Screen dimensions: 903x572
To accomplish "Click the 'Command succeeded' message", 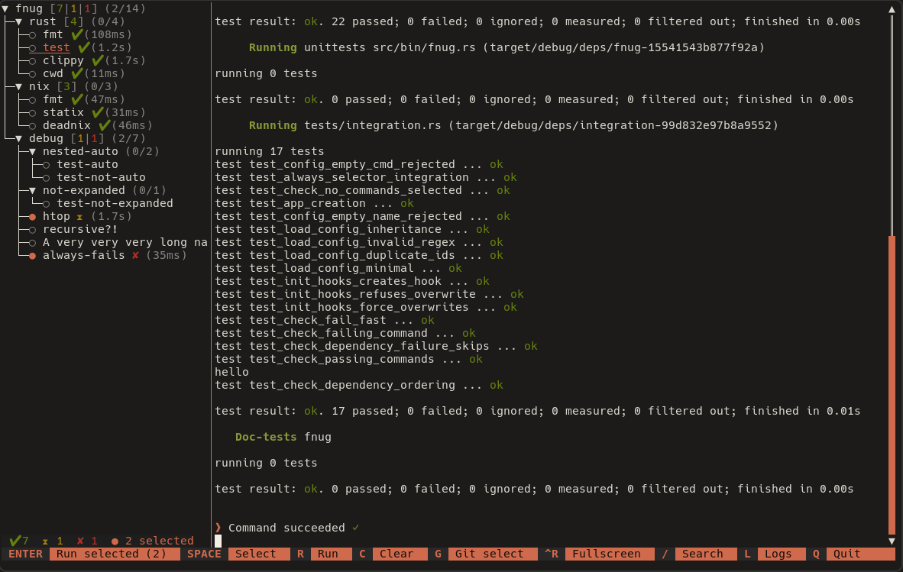I will coord(286,528).
